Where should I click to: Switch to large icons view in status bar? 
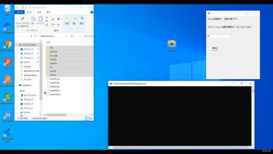tap(91, 118)
